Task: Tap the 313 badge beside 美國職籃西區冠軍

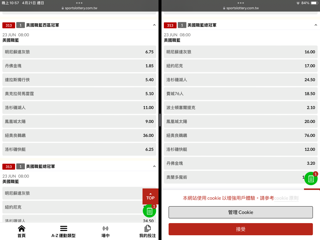Action: point(9,25)
